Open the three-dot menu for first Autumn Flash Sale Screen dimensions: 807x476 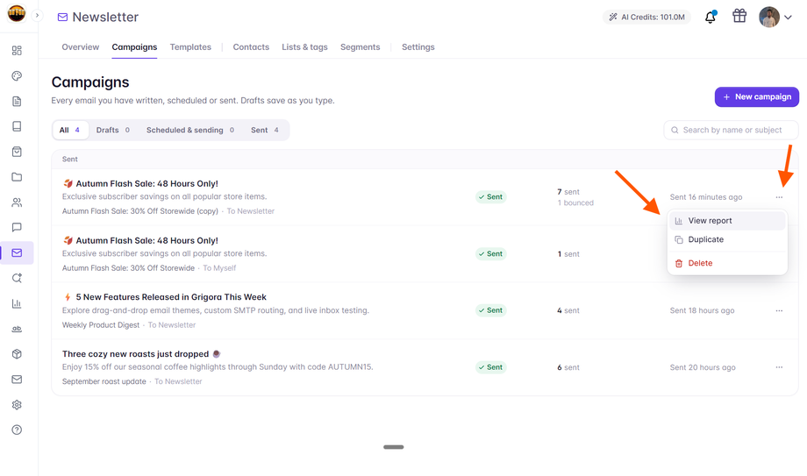[x=779, y=197]
